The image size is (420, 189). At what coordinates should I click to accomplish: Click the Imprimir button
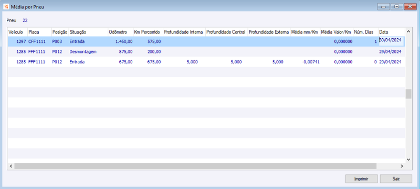(x=361, y=179)
